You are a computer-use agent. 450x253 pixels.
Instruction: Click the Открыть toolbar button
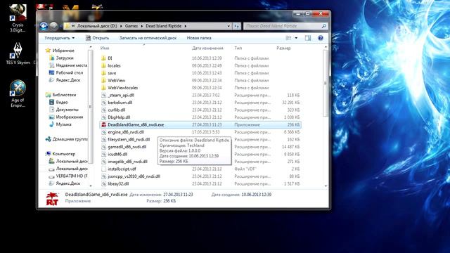point(97,38)
